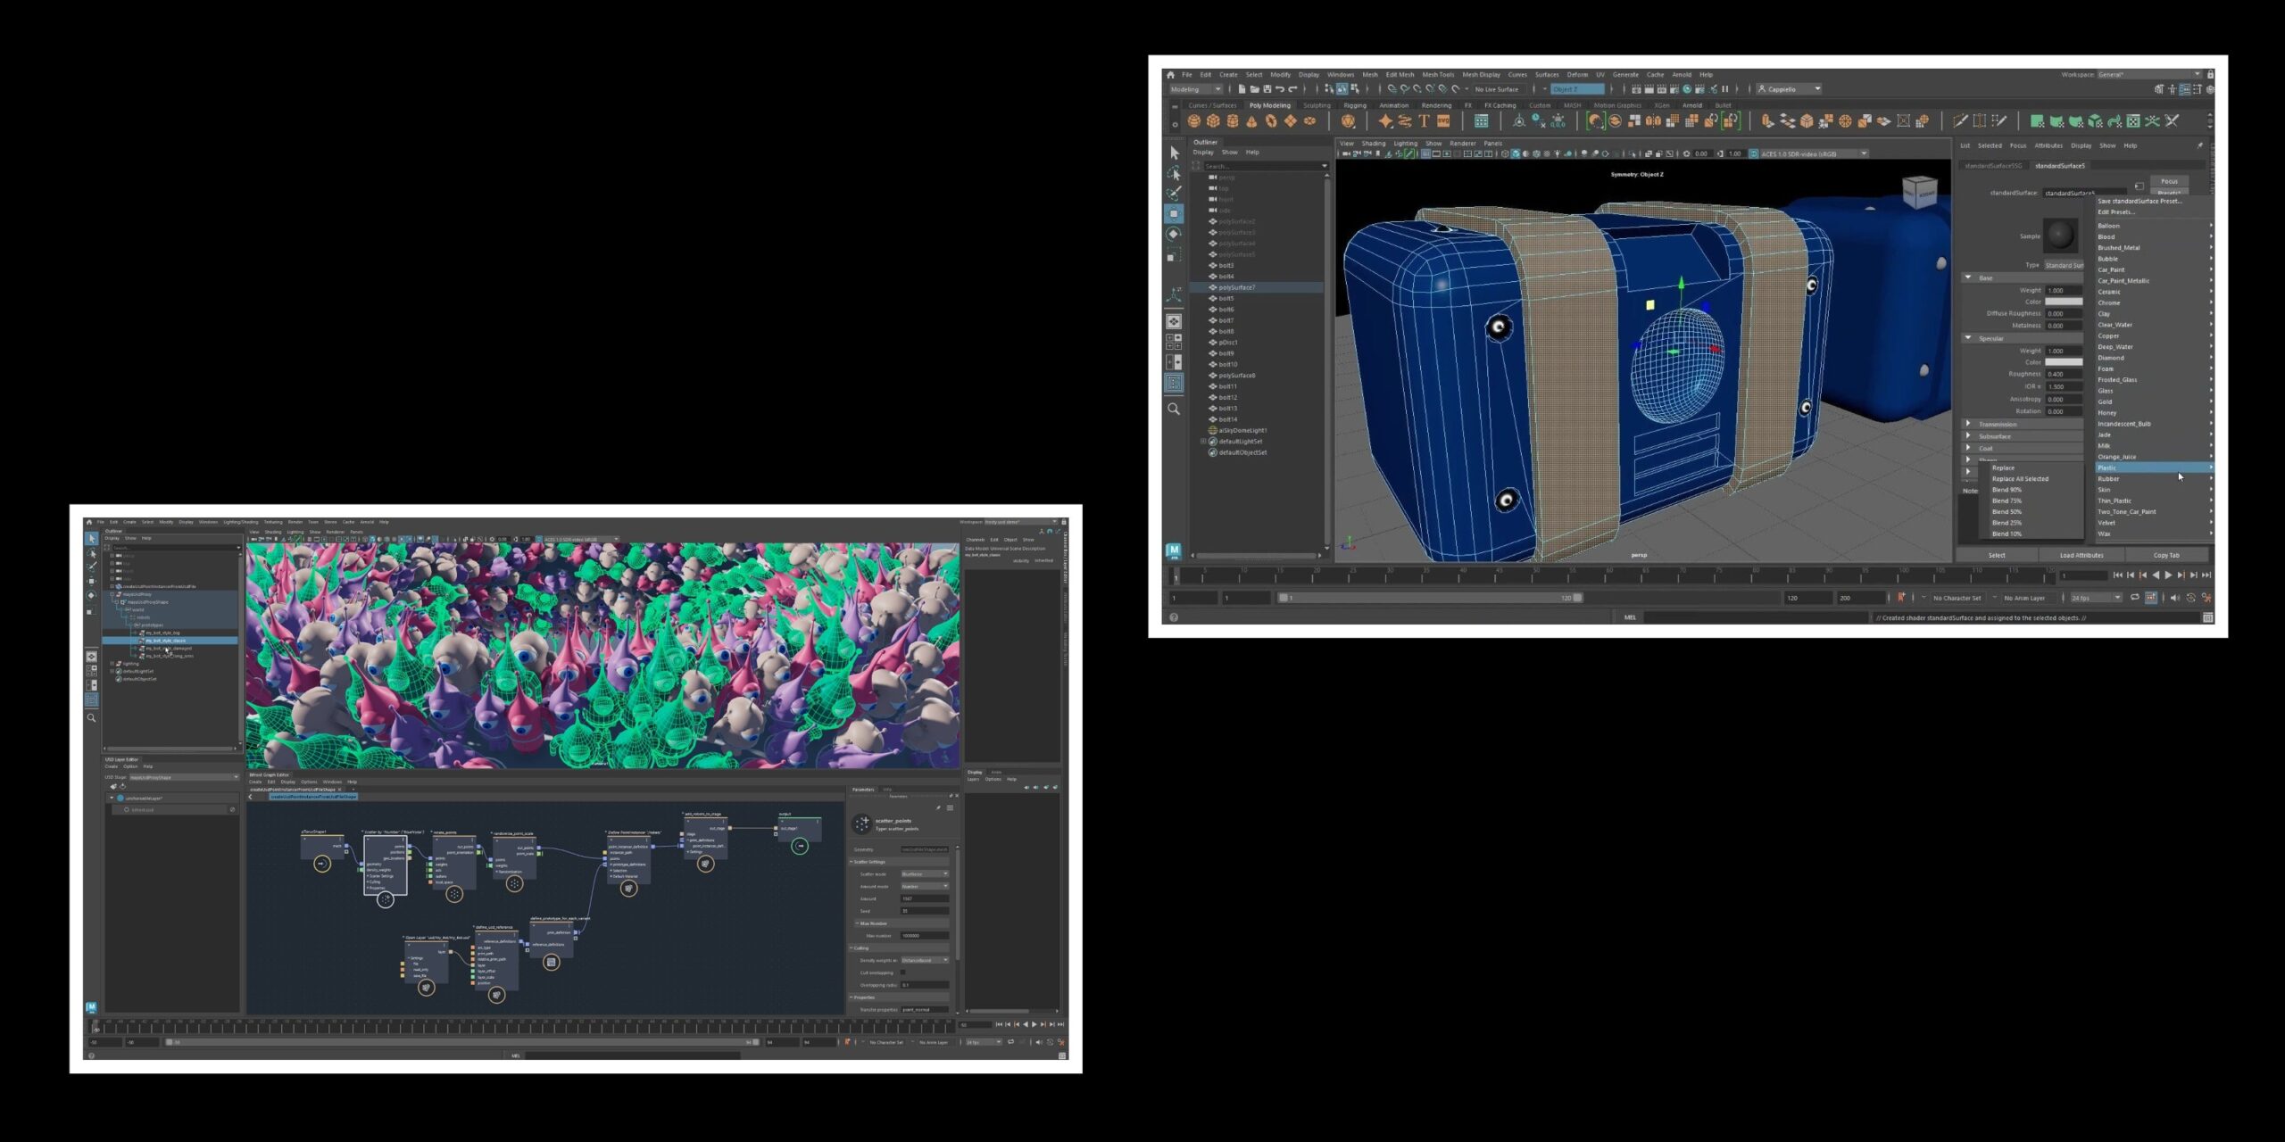The height and width of the screenshot is (1142, 2285).
Task: Choose Blend 50% from the preset submenu
Action: coord(2007,512)
